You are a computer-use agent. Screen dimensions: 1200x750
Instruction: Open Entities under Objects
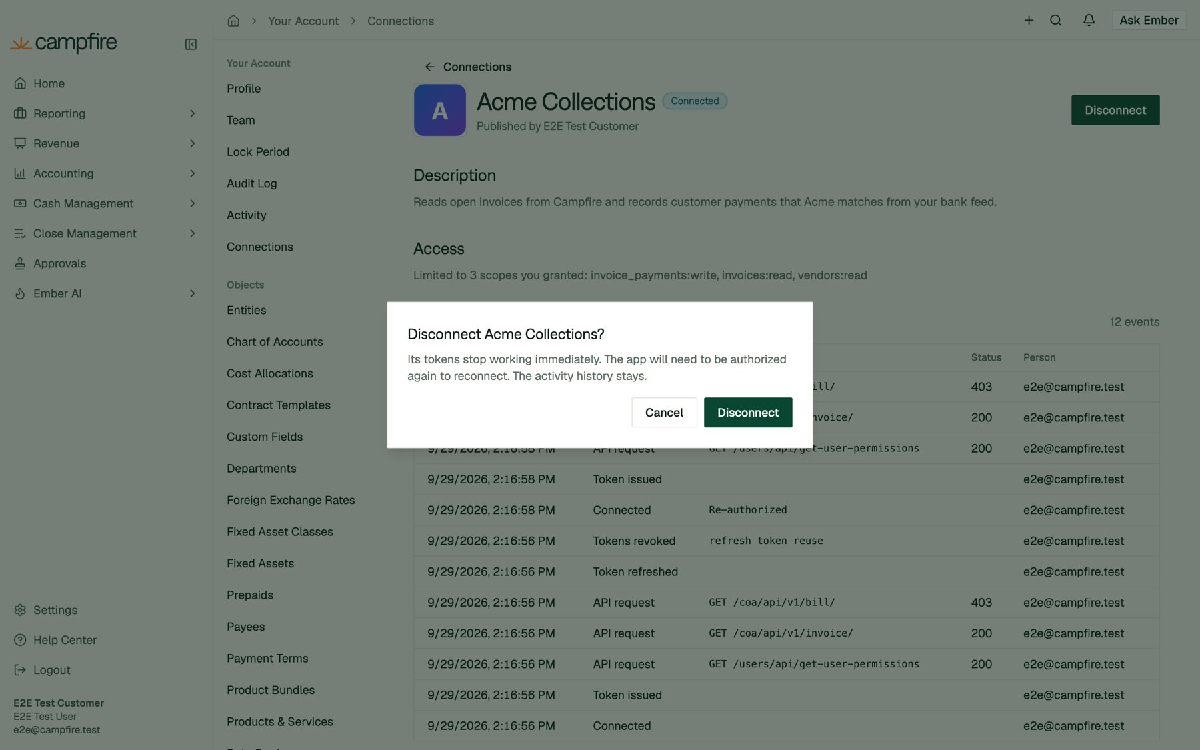246,310
